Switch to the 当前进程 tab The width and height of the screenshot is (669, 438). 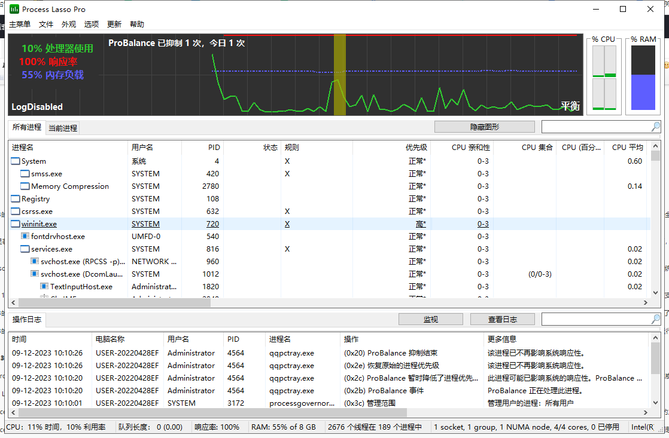(x=63, y=128)
